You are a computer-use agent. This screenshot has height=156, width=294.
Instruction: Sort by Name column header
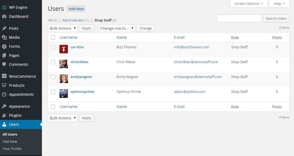122,37
